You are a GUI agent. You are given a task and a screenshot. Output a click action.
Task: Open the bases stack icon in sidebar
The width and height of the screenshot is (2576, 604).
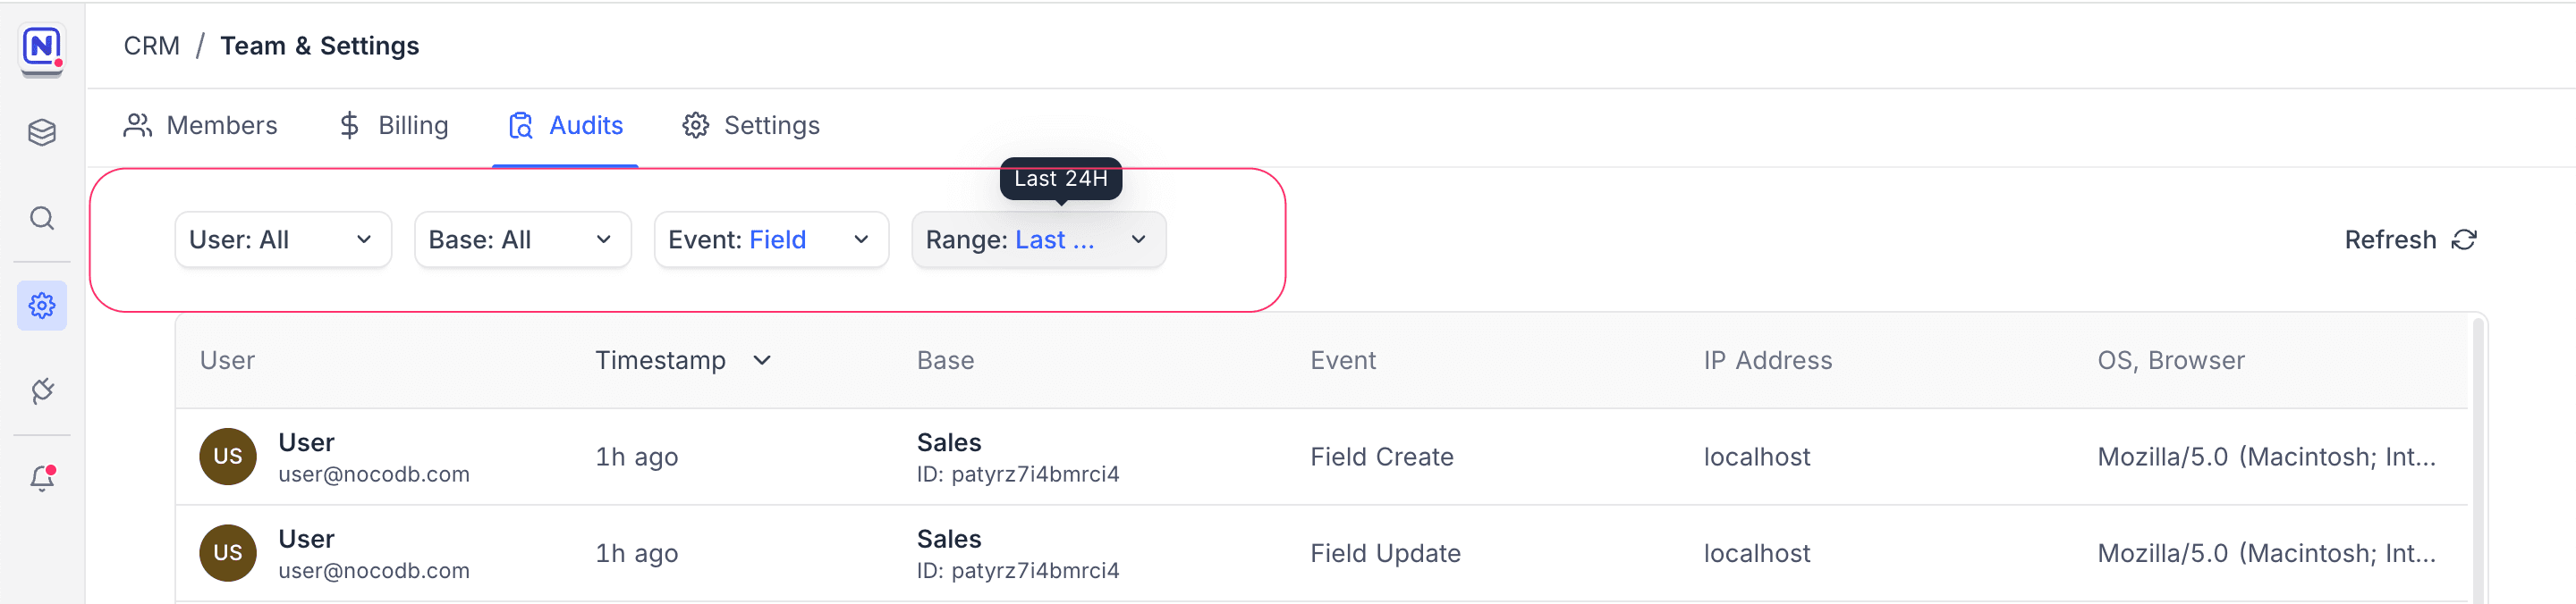pos(42,131)
